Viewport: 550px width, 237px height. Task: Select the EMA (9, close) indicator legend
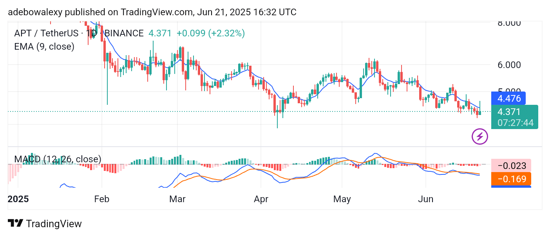[44, 47]
